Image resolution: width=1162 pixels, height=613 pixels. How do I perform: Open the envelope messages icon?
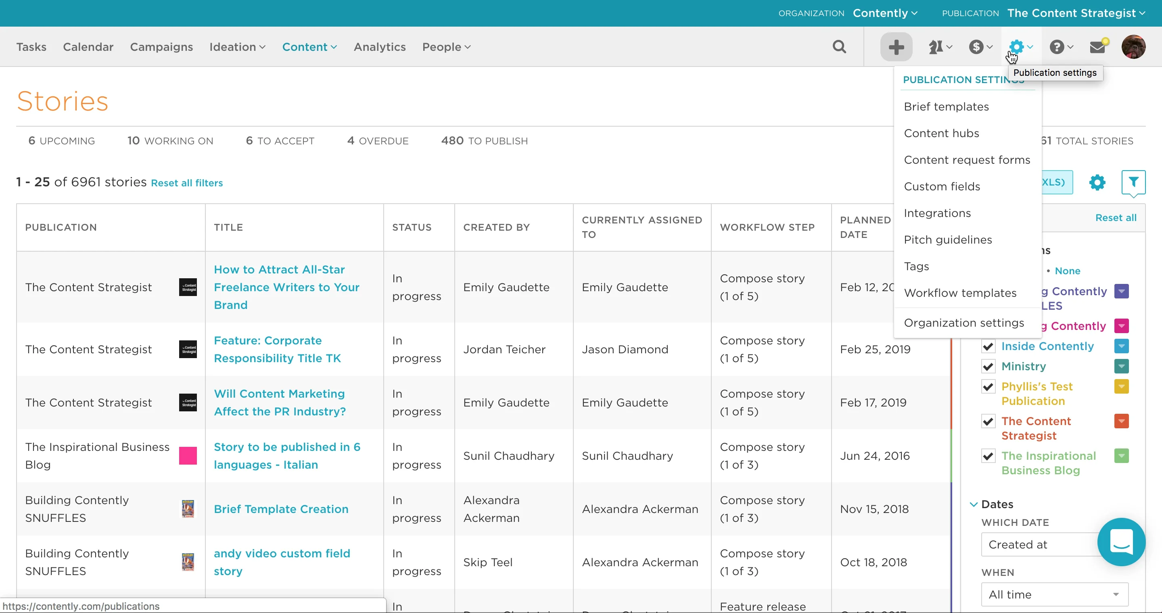pyautogui.click(x=1098, y=46)
